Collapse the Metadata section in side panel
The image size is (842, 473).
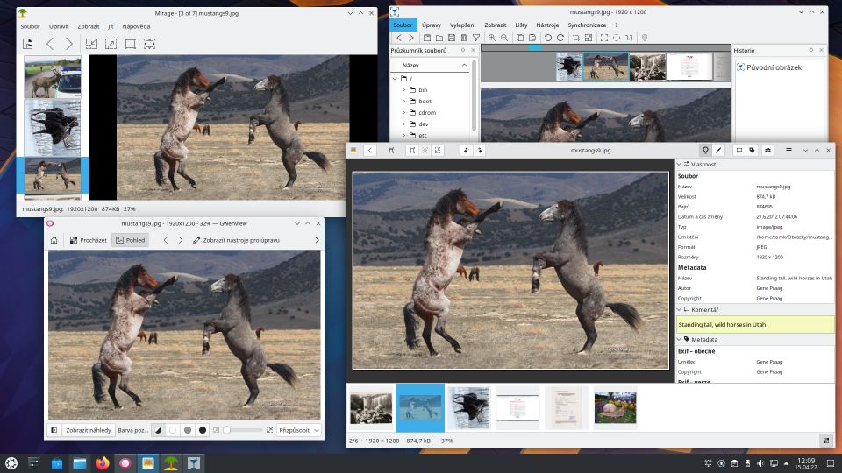(x=679, y=340)
